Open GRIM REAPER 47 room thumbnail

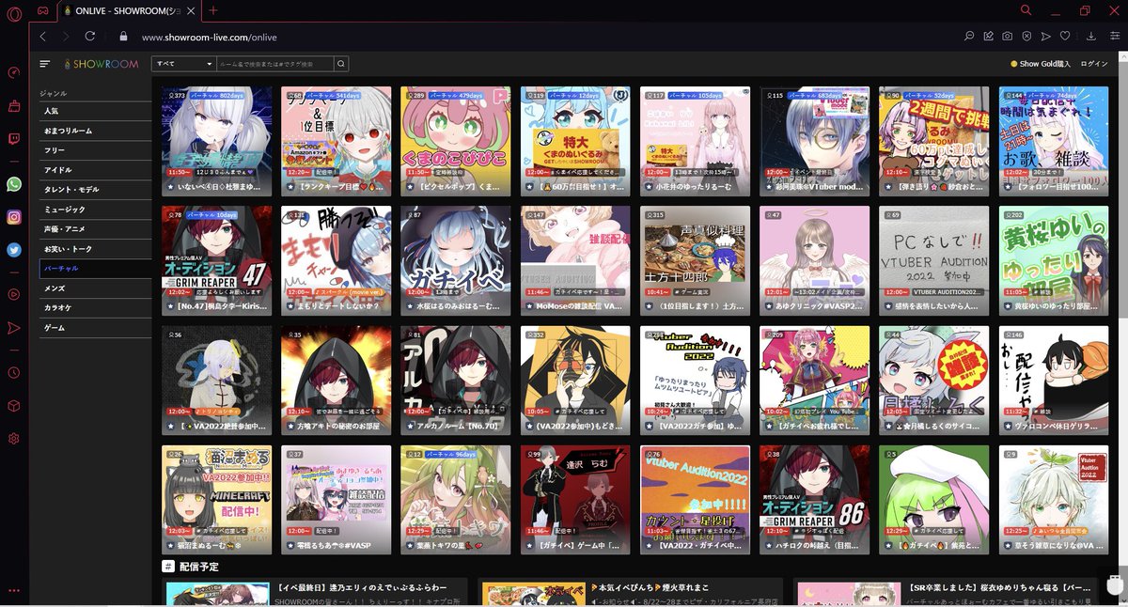point(217,260)
